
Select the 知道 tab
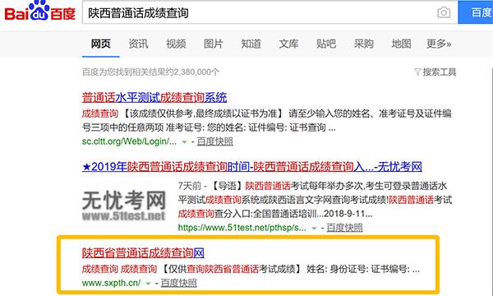click(251, 44)
